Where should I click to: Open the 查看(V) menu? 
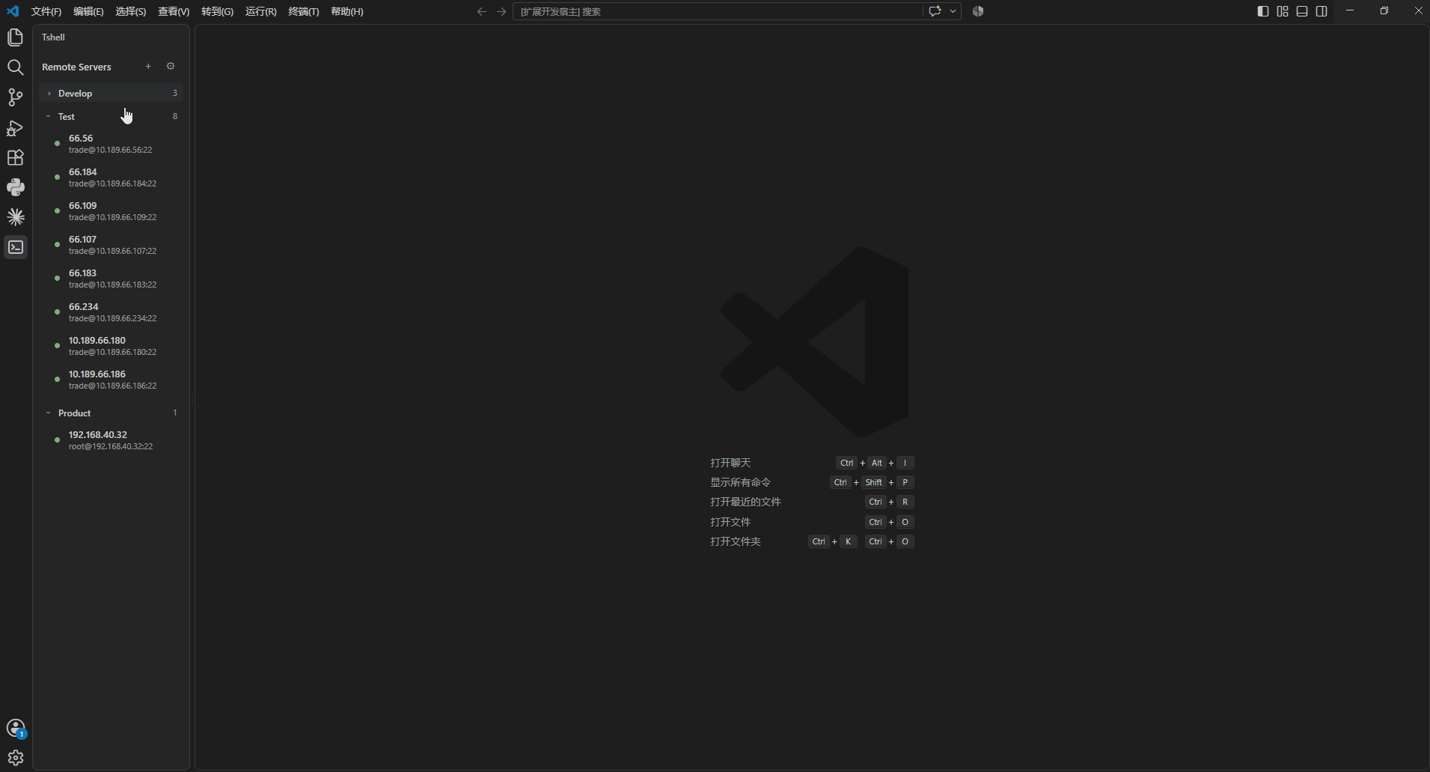[174, 11]
